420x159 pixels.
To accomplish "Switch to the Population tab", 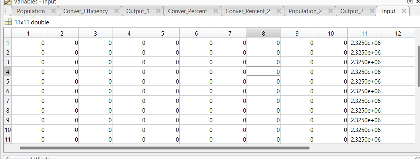I will pyautogui.click(x=31, y=11).
